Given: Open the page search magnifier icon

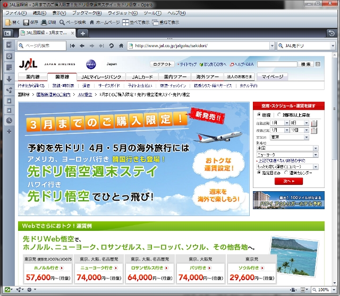Looking at the screenshot, I should coord(62,22).
